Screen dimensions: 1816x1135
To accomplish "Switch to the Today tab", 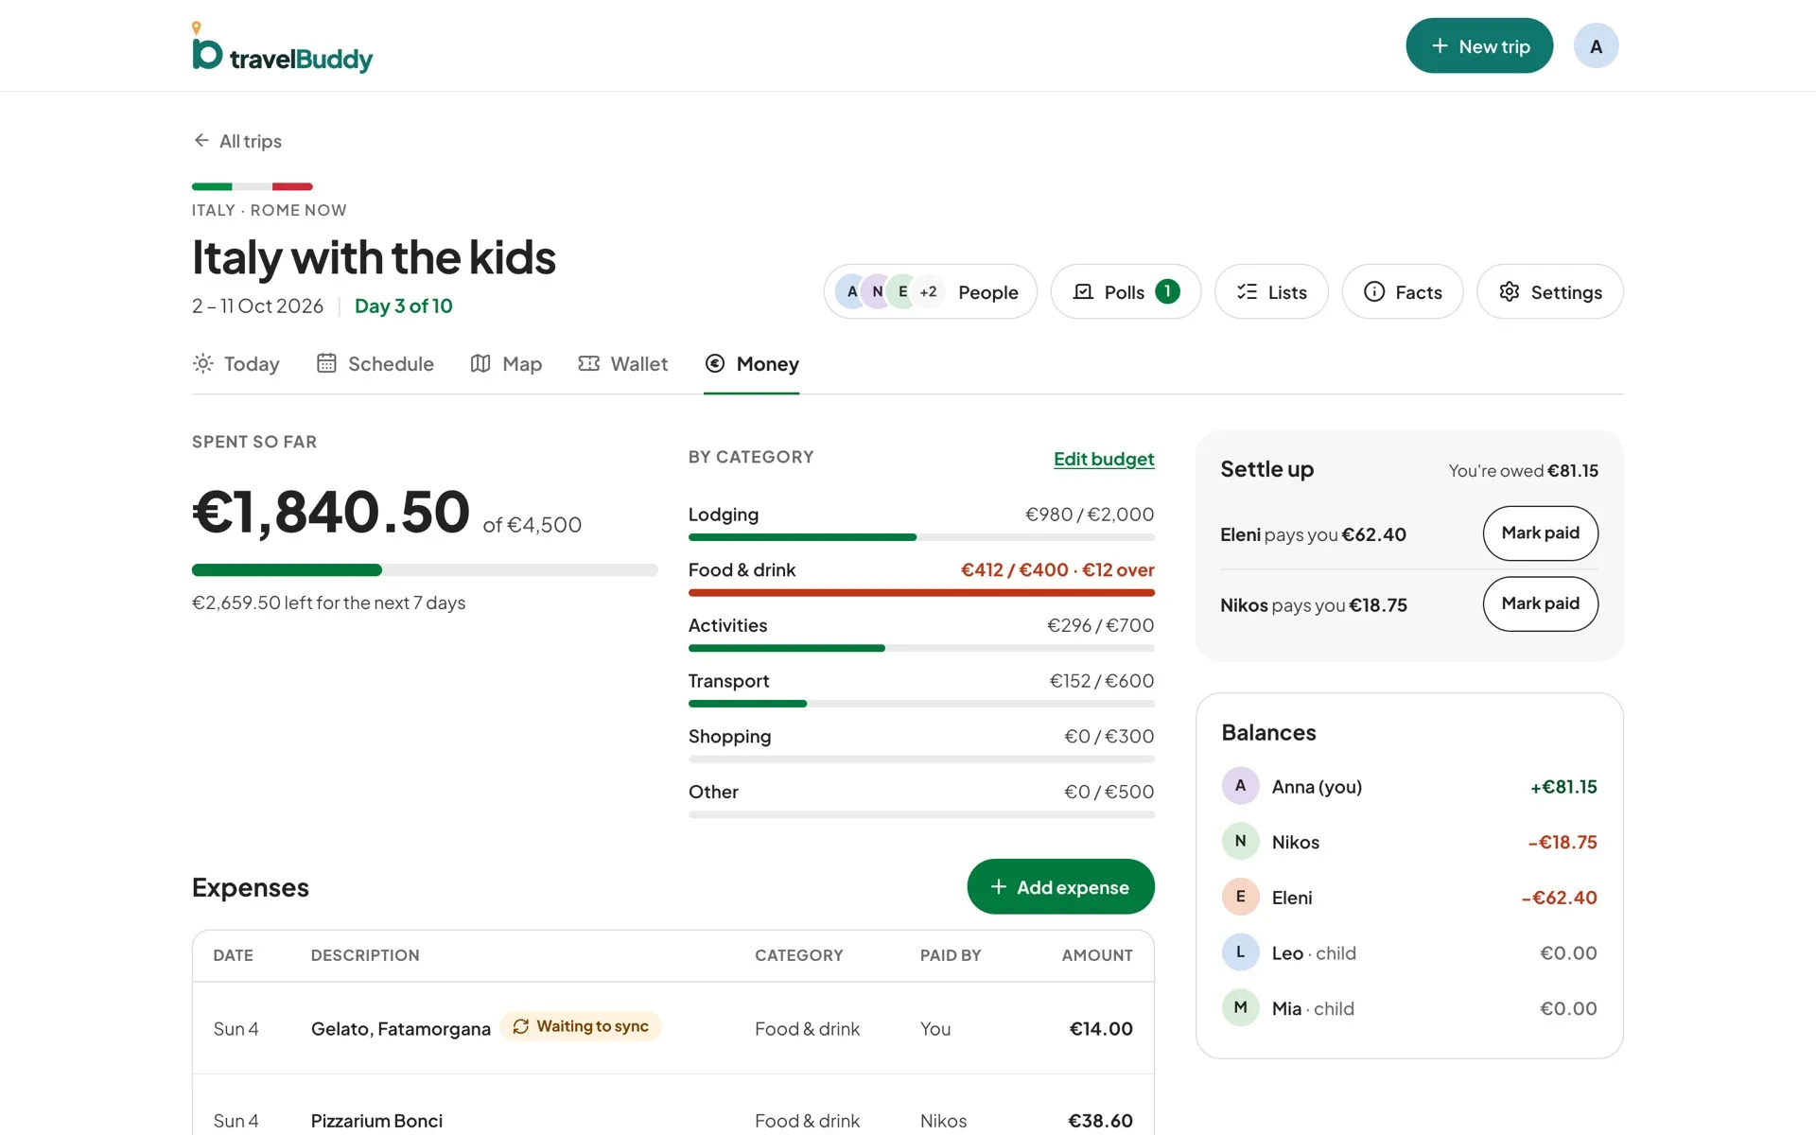I will pyautogui.click(x=236, y=364).
